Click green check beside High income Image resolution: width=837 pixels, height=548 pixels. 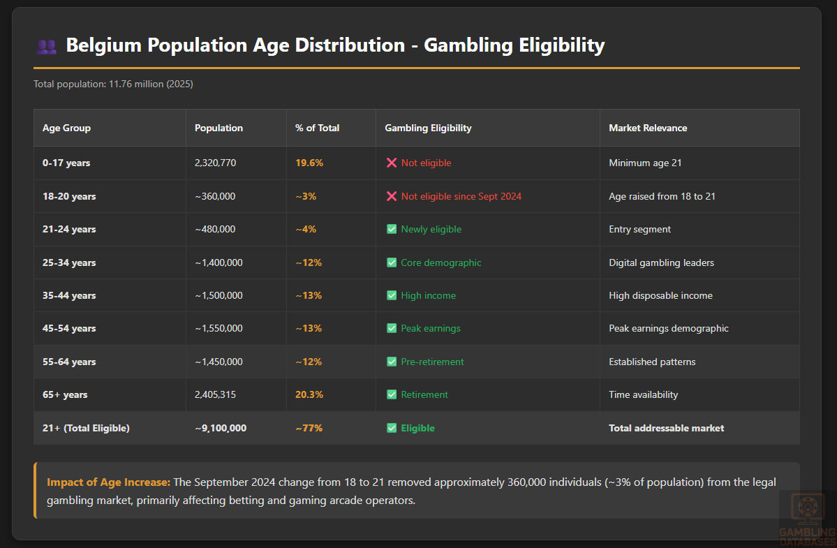pyautogui.click(x=392, y=295)
